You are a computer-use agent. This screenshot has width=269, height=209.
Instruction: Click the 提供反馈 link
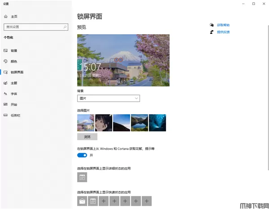coord(223,32)
